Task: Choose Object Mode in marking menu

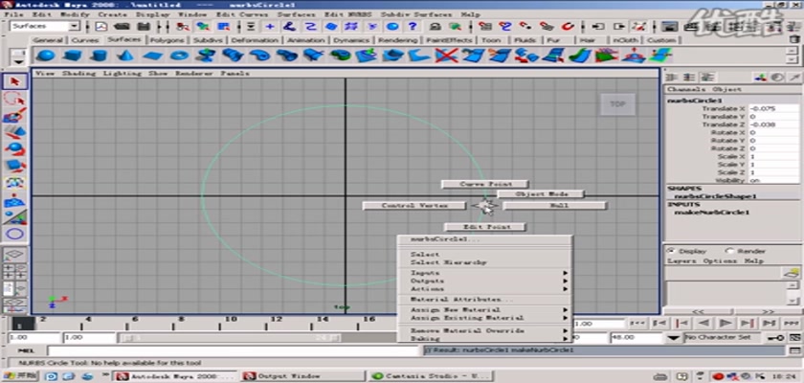Action: [541, 194]
